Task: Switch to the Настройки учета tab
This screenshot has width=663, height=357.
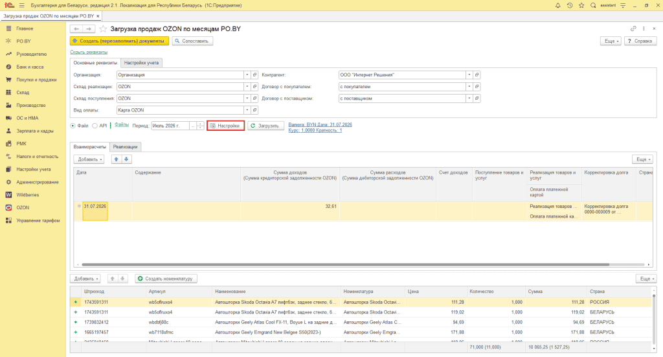Action: pyautogui.click(x=141, y=63)
